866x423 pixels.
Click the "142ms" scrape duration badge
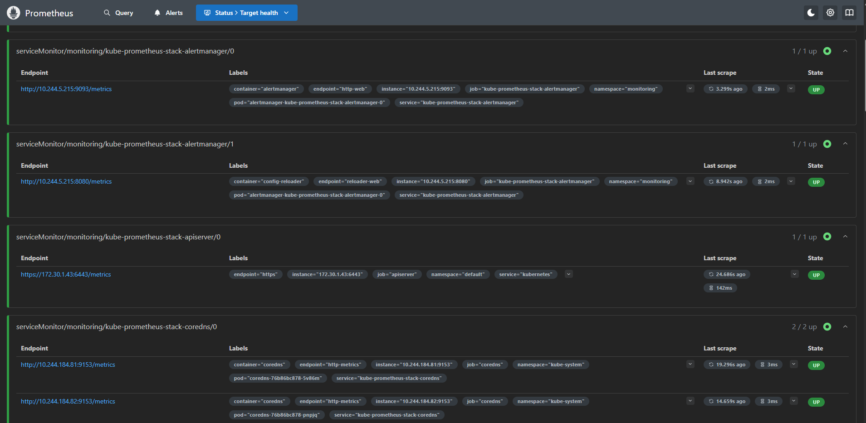coord(720,288)
